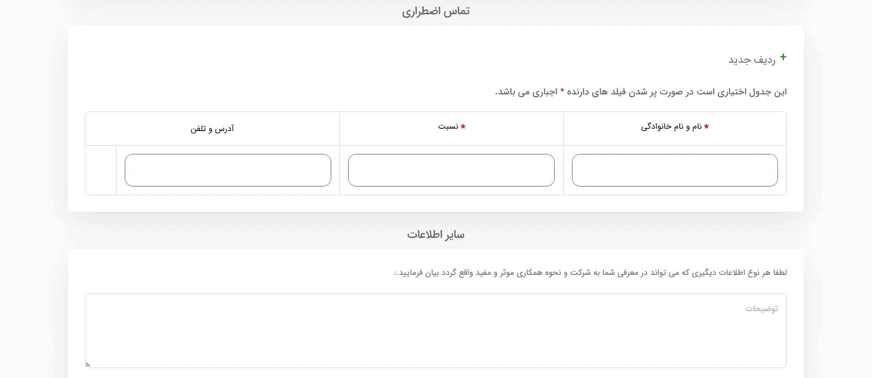Click the 'سایر اطلاعات' section heading
This screenshot has height=378, width=872.
tap(435, 235)
